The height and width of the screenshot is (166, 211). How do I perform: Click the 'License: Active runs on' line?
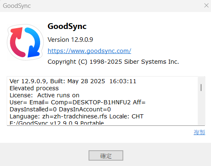(45, 95)
